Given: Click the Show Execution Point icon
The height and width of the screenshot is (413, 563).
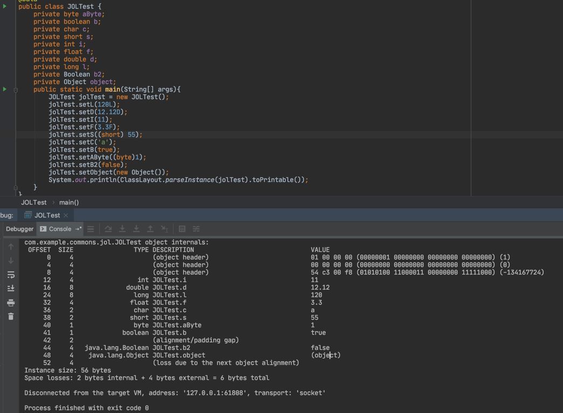Looking at the screenshot, I should point(91,229).
